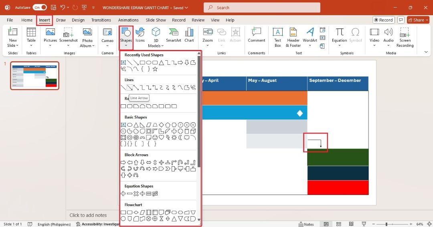This screenshot has height=227, width=433.
Task: Expand the WordArt styles dropdown
Action: 310,46
